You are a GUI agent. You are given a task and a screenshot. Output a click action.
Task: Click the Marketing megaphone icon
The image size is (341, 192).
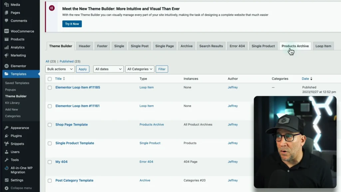[7, 55]
